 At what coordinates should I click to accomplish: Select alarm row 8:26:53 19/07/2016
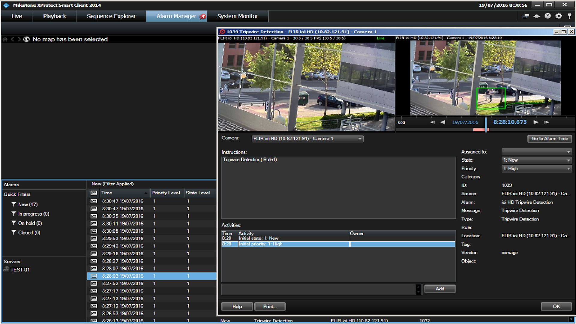coord(152,313)
